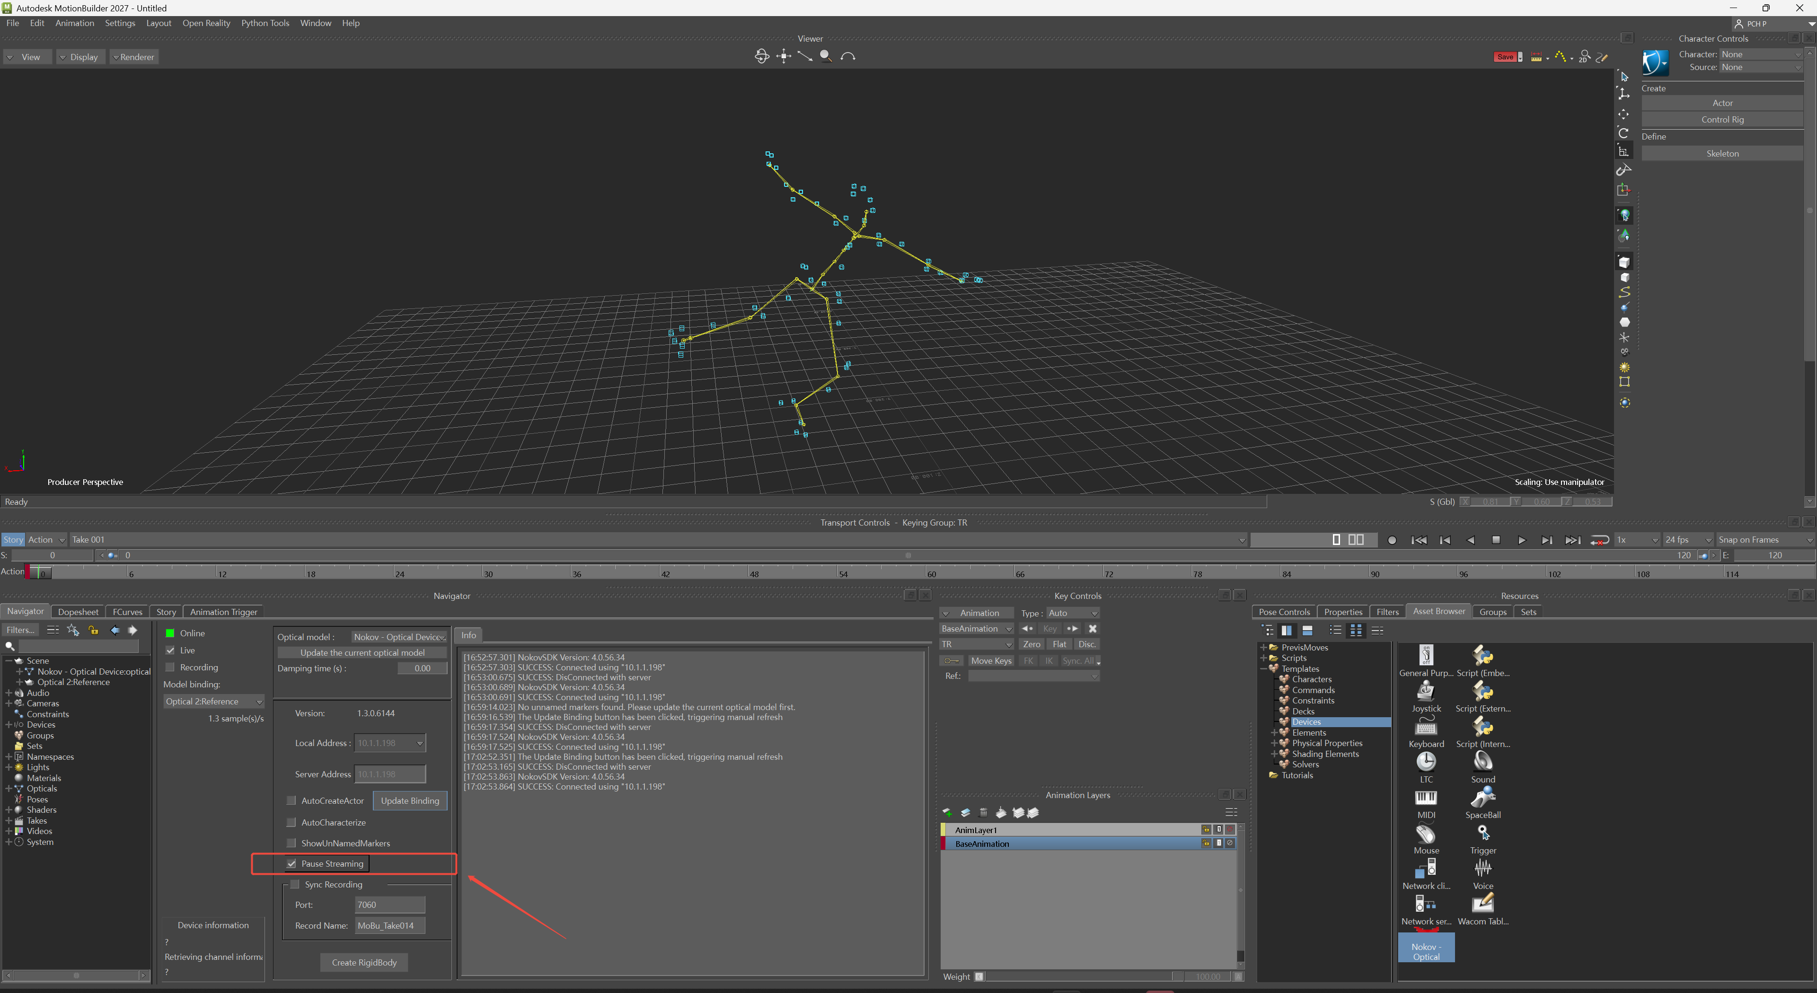Open the Python Tools menu
The width and height of the screenshot is (1817, 993).
[265, 23]
